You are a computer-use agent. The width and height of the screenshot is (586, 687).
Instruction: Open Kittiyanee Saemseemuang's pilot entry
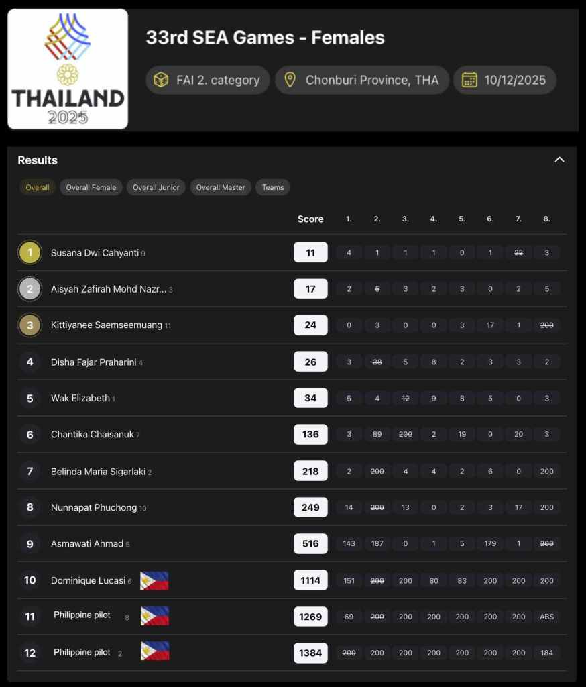click(x=107, y=325)
